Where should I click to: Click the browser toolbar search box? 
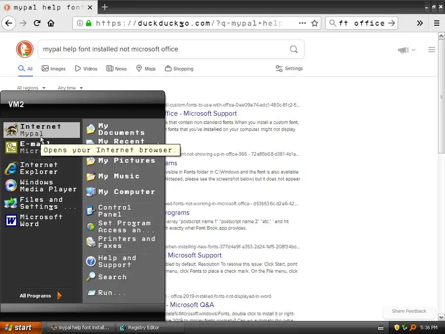point(362,23)
